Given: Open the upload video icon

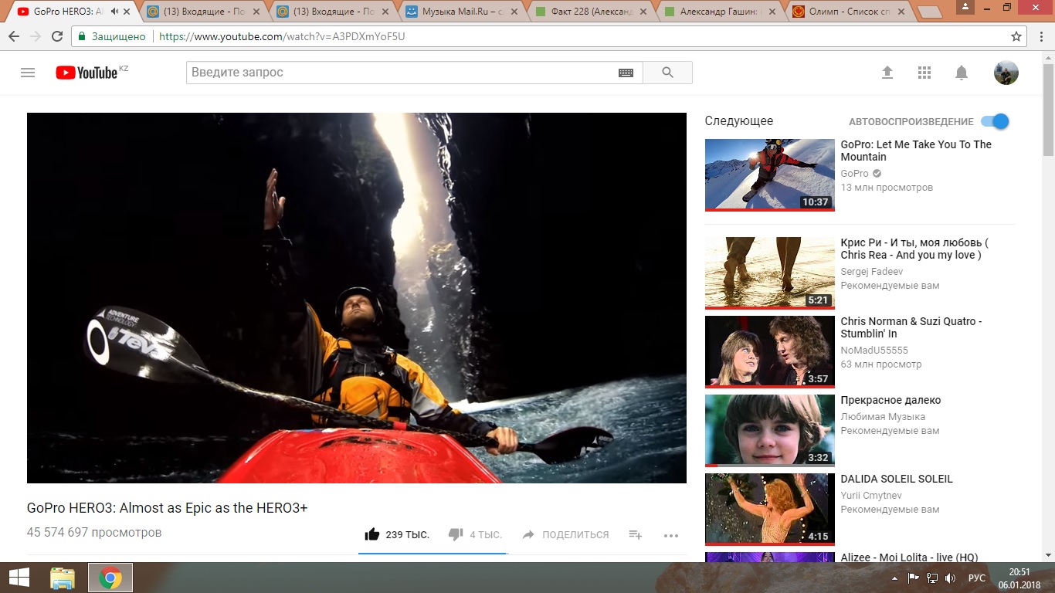Looking at the screenshot, I should 887,73.
